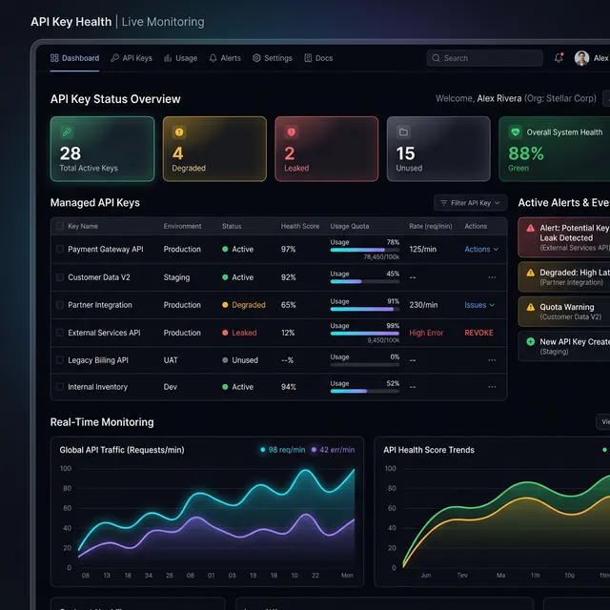
Task: Open more options for Customer Data V2
Action: pyautogui.click(x=492, y=277)
